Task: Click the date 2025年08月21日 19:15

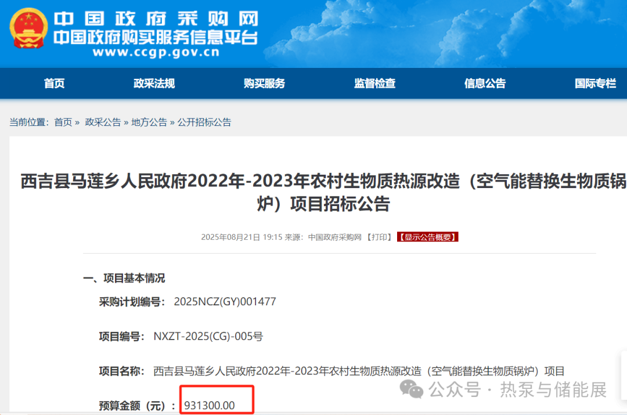Action: tap(242, 237)
